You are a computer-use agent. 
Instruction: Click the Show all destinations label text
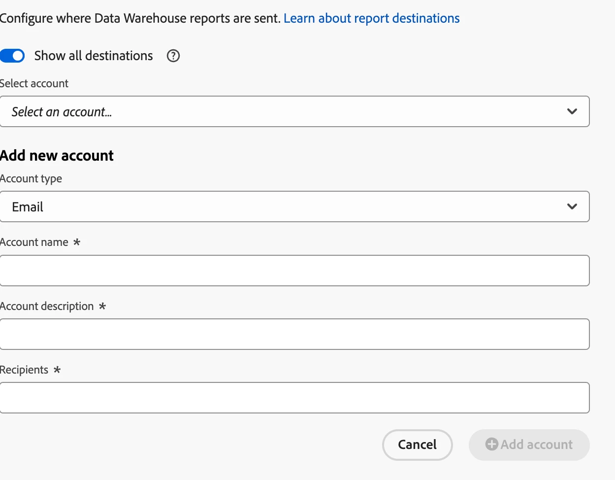coord(94,56)
